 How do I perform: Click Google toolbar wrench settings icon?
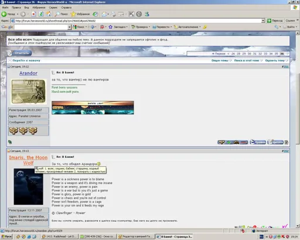tap(277, 27)
